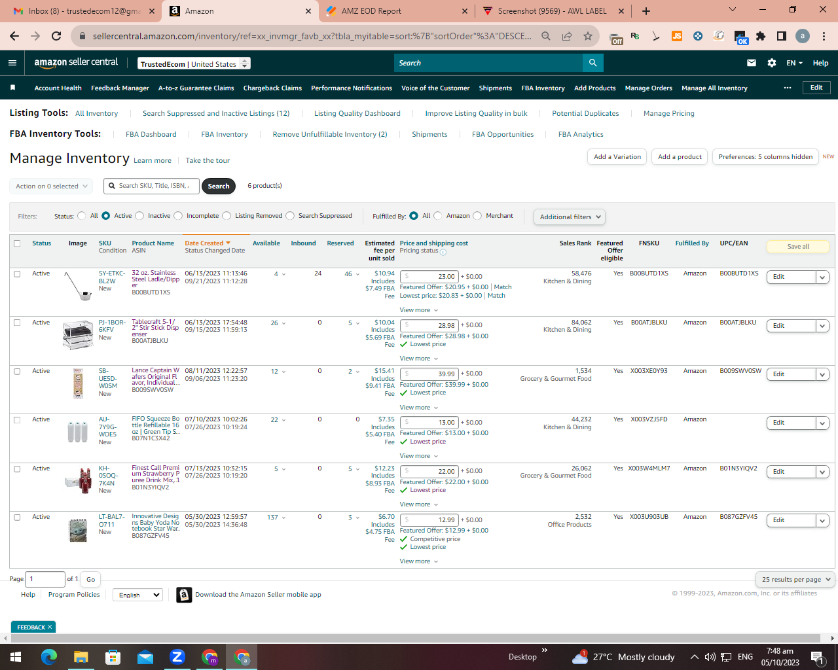Click the Add a product button
The width and height of the screenshot is (838, 670).
click(x=680, y=156)
